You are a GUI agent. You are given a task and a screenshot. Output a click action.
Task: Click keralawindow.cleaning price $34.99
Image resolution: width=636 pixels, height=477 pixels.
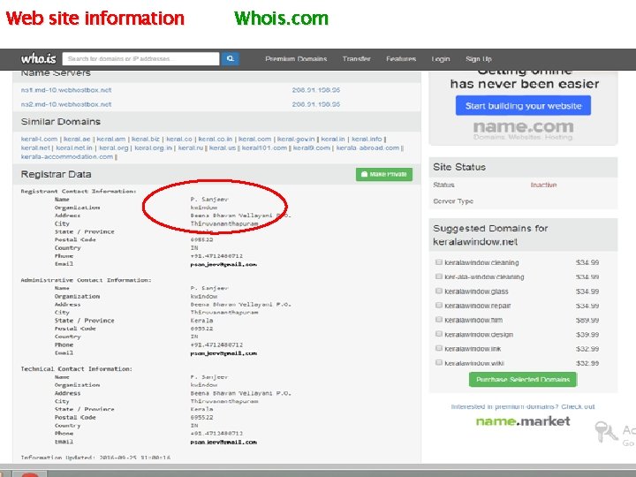pos(587,263)
